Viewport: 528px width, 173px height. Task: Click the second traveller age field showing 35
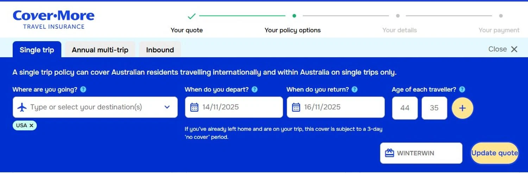click(x=434, y=108)
